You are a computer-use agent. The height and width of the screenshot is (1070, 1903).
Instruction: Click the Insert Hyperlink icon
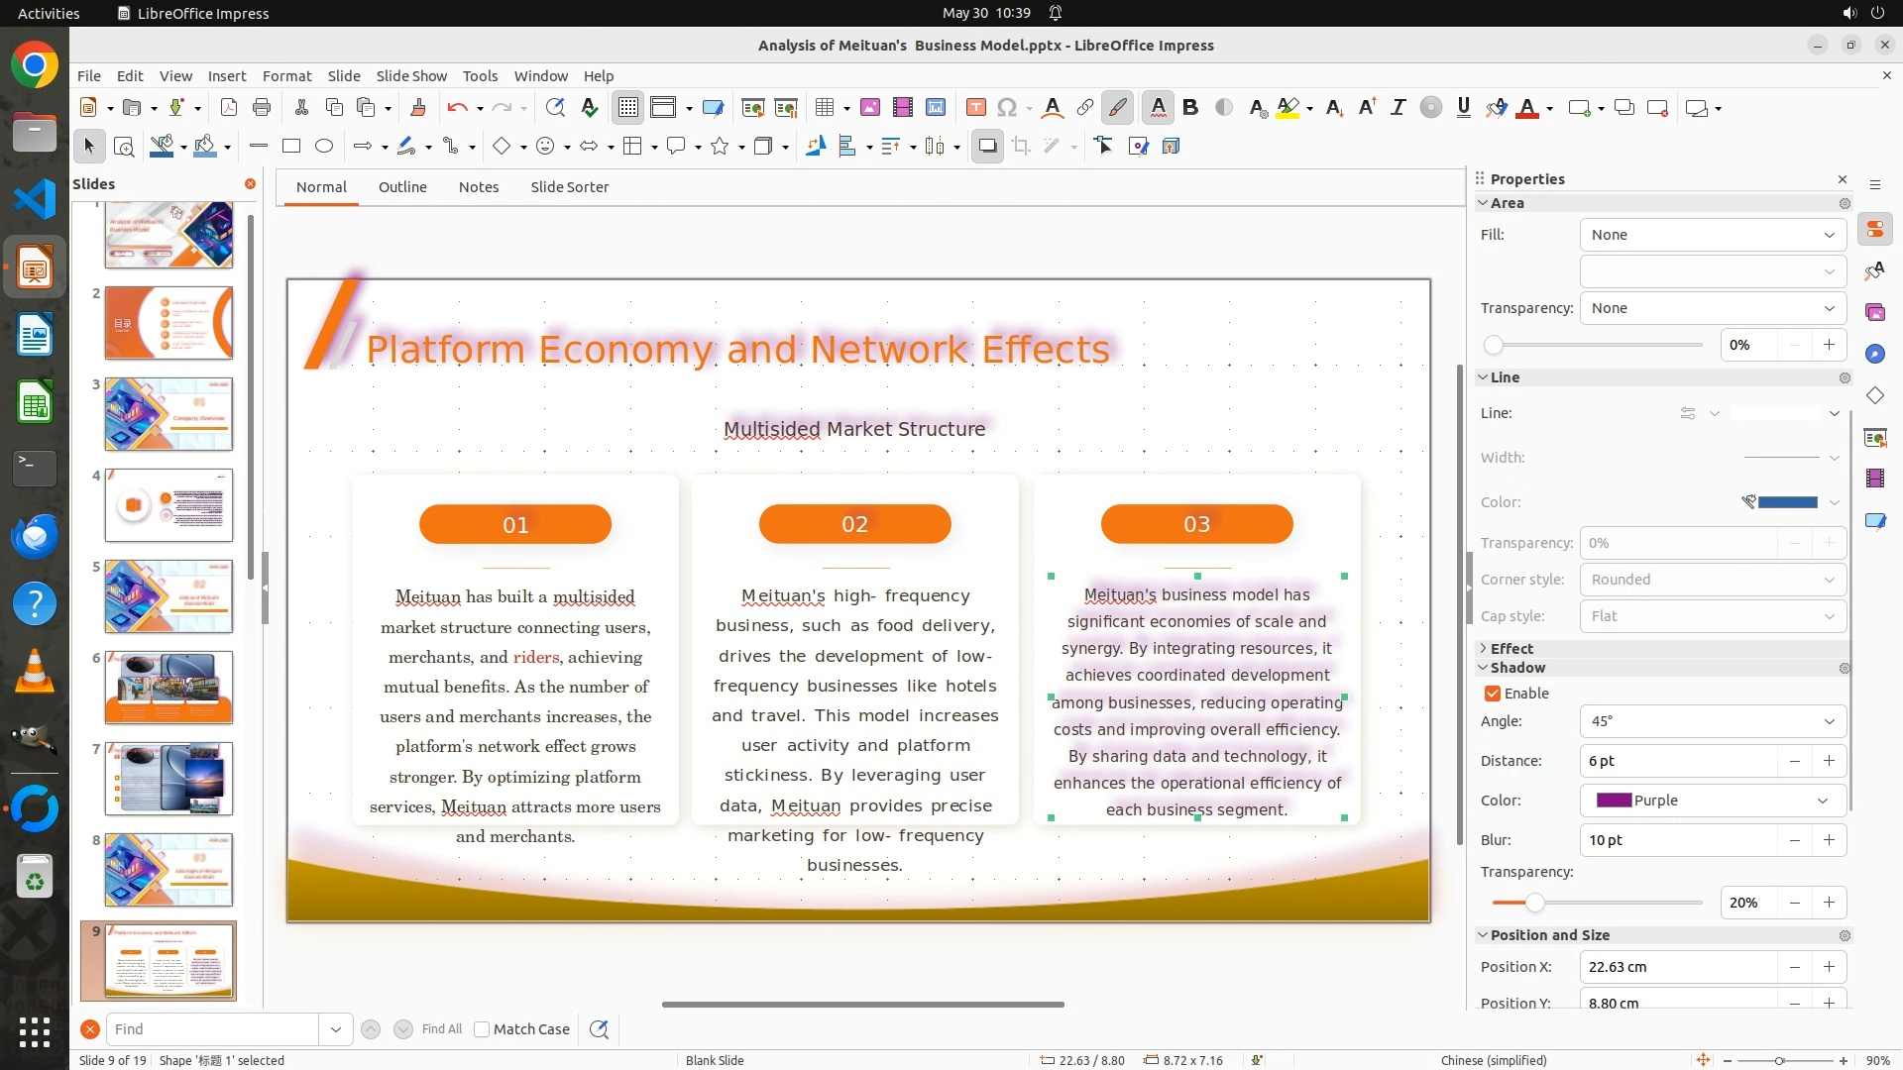pos(1085,108)
